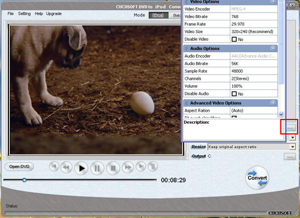300x218 pixels.
Task: Click the Channels value 2(Stereo)
Action: tap(254, 79)
